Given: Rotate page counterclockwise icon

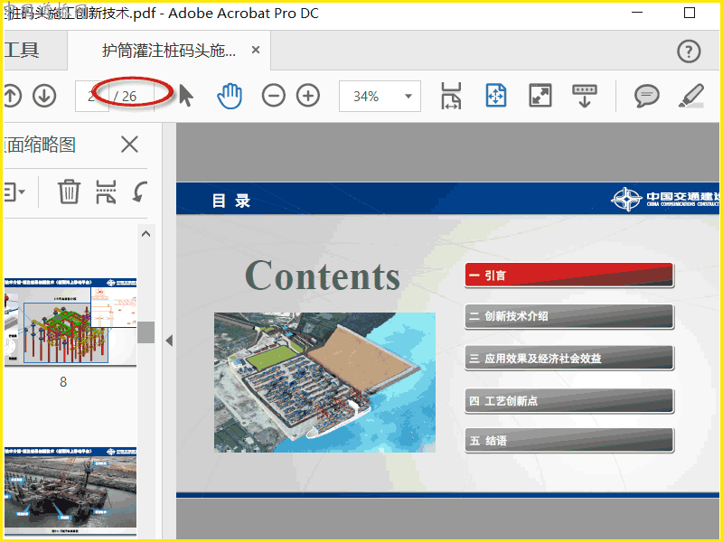Looking at the screenshot, I should [x=140, y=192].
